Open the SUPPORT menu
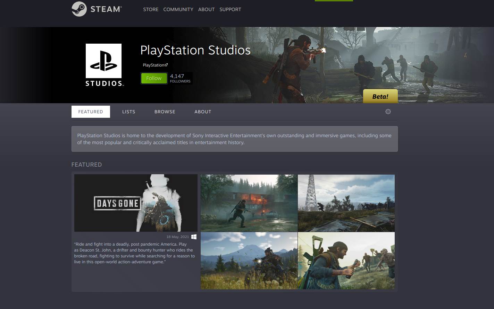The image size is (494, 309). (x=230, y=9)
